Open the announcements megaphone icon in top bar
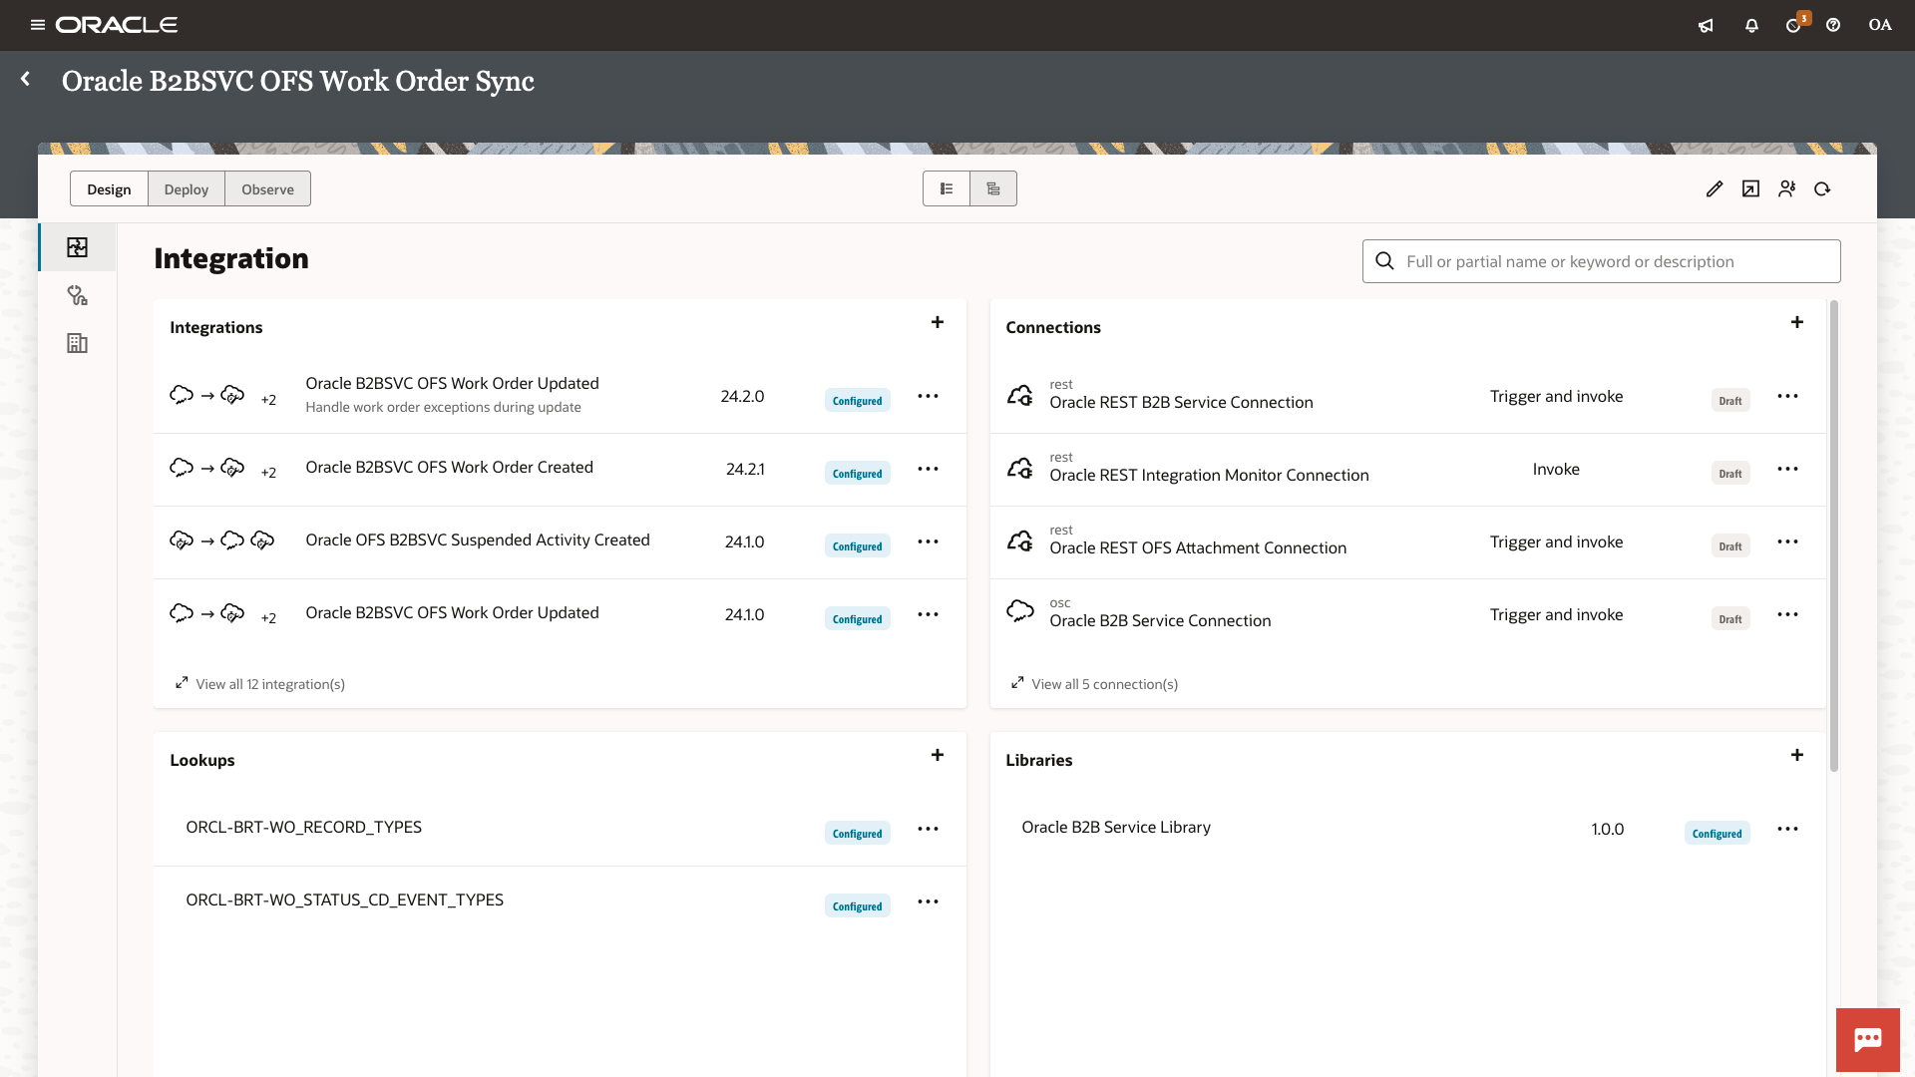The image size is (1915, 1077). [1706, 25]
